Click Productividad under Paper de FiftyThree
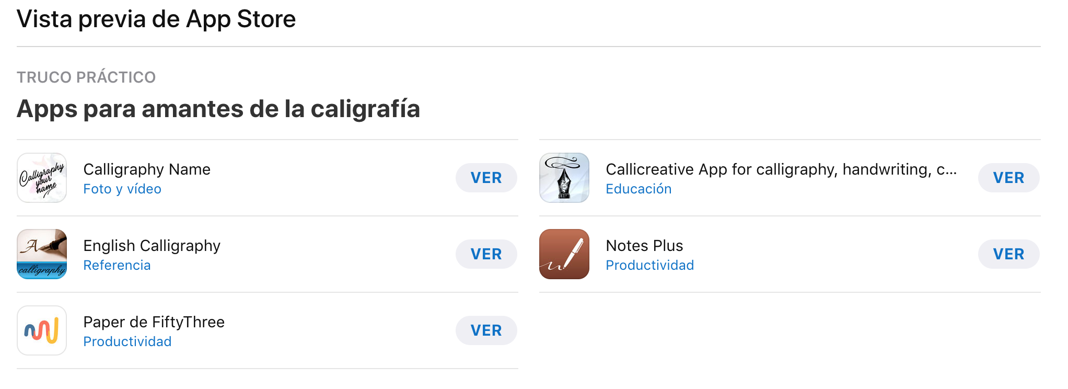The image size is (1068, 389). [127, 341]
